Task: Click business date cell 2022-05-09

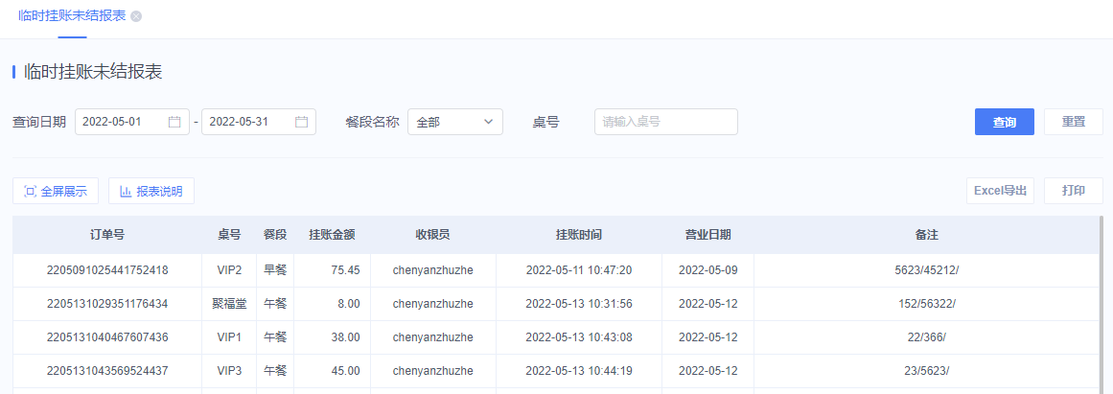Action: coord(708,270)
